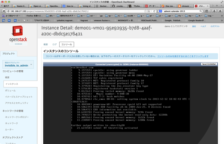
Task: Open the vmware fusion bookmark
Action: (x=101, y=20)
